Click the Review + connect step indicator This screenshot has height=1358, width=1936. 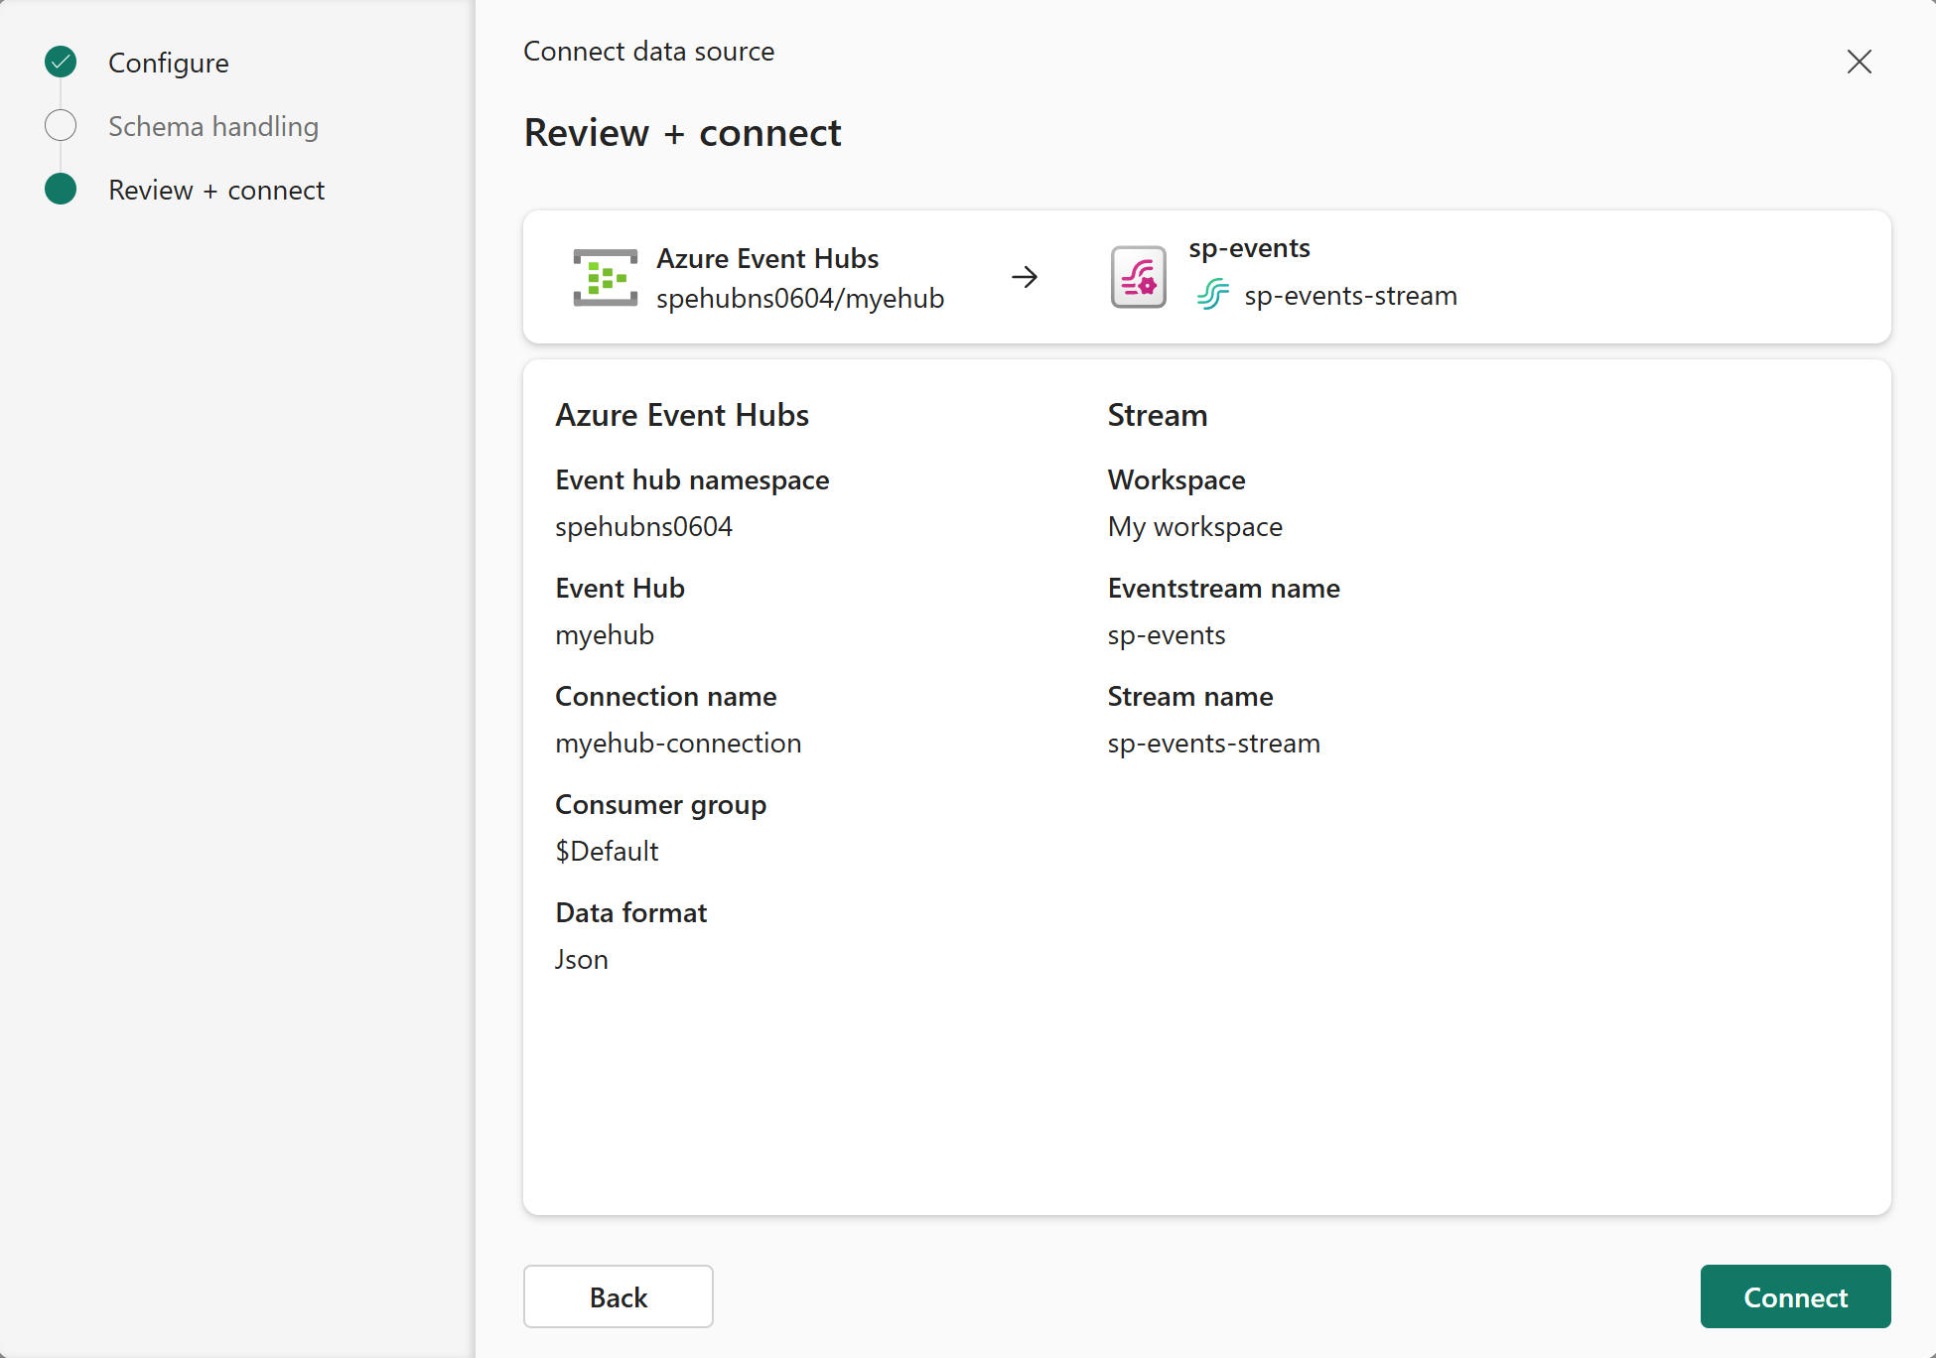coord(61,189)
